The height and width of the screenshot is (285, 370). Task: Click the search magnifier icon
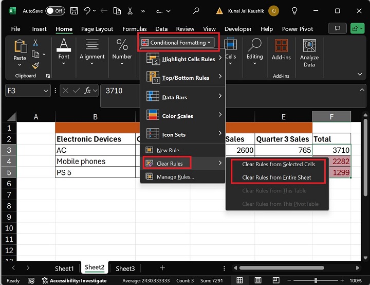pyautogui.click(x=196, y=10)
